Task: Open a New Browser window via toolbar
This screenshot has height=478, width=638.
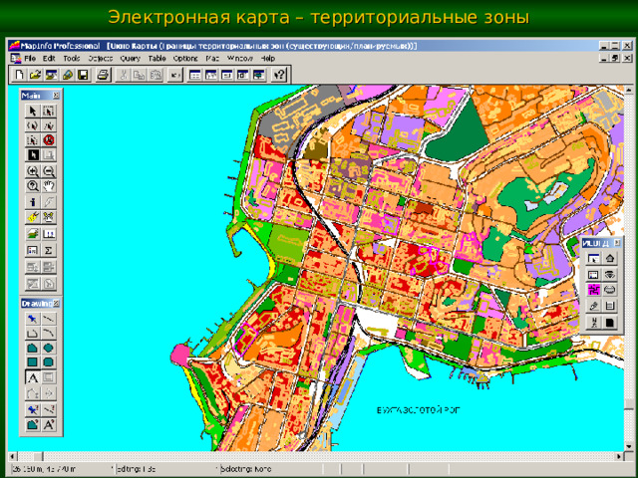Action: 195,75
